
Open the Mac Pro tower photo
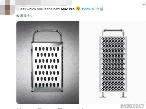[x=113, y=62]
